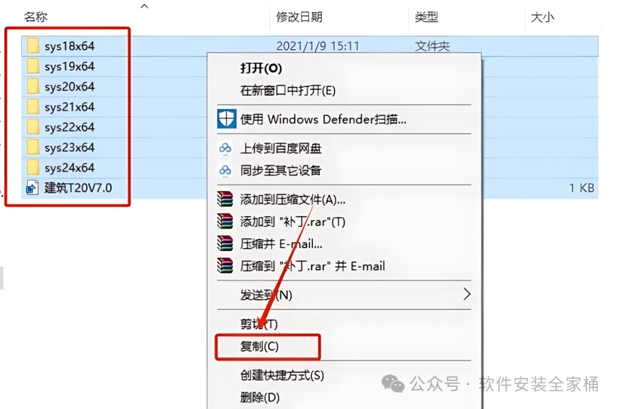Click the Windows Defender shield icon
This screenshot has height=409, width=619.
[226, 119]
